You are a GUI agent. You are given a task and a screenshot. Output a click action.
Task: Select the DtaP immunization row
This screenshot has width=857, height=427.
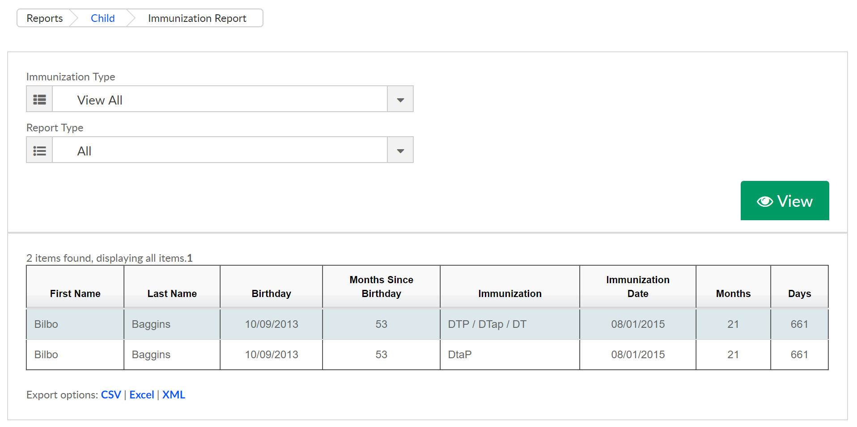click(x=460, y=355)
